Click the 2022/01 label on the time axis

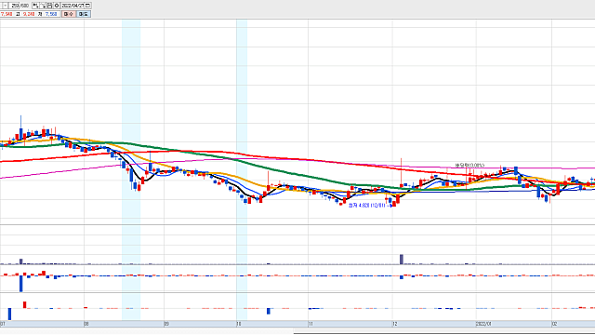[483, 324]
